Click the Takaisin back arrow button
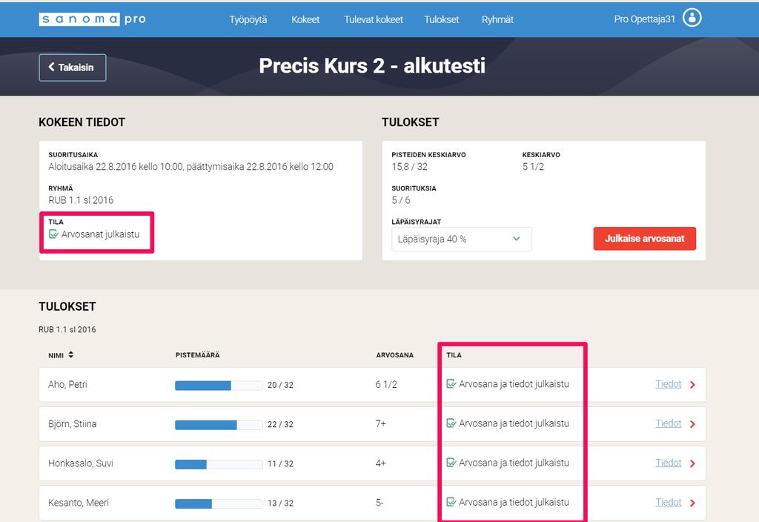 (72, 67)
